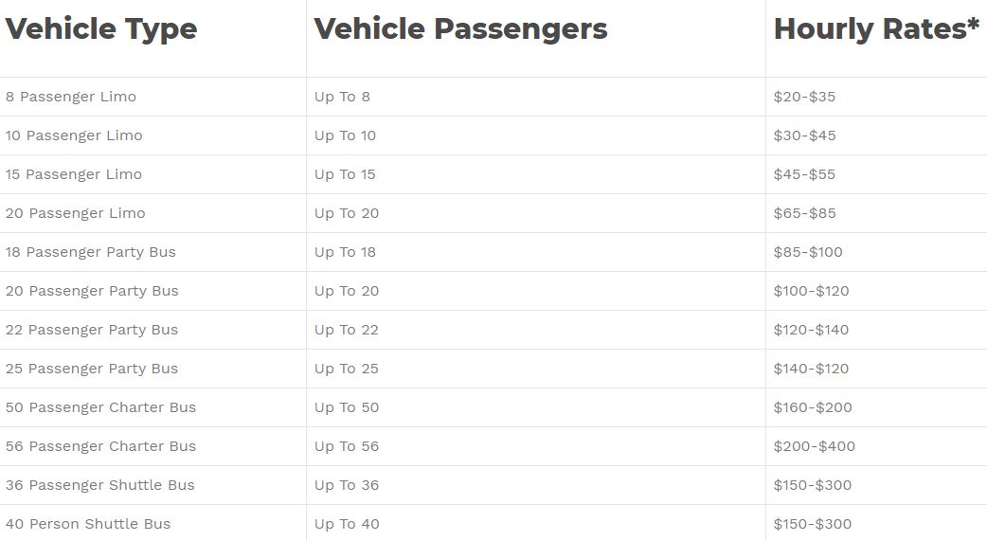Image resolution: width=987 pixels, height=541 pixels.
Task: Select the $85-$100 rate cell
Action: pyautogui.click(x=808, y=252)
